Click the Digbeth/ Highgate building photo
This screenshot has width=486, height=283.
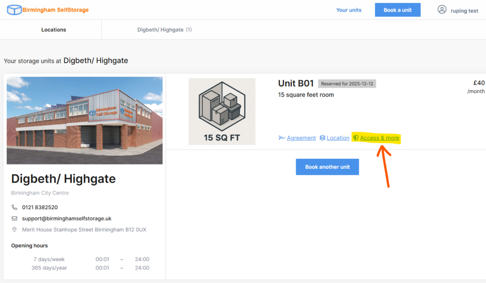click(84, 120)
